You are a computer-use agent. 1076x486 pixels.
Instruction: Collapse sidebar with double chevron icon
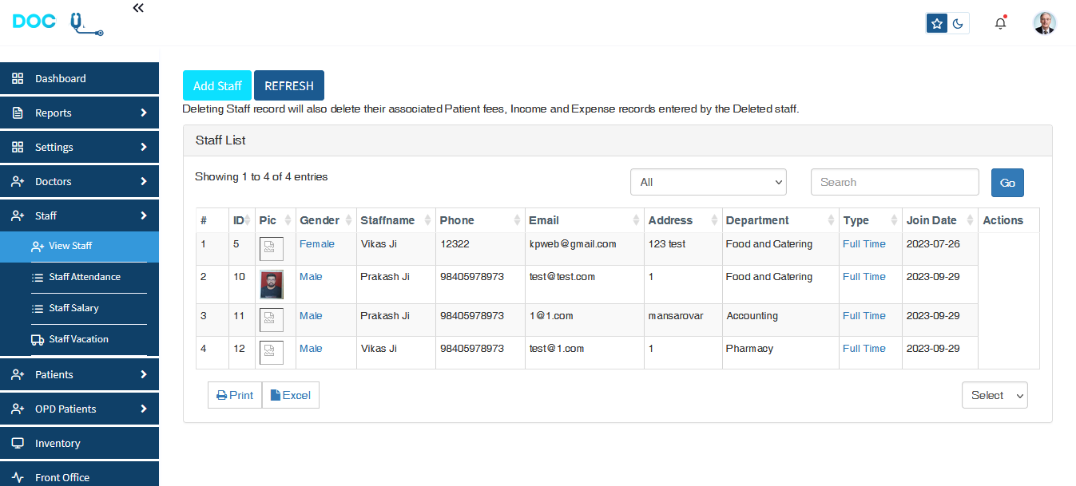[x=138, y=8]
